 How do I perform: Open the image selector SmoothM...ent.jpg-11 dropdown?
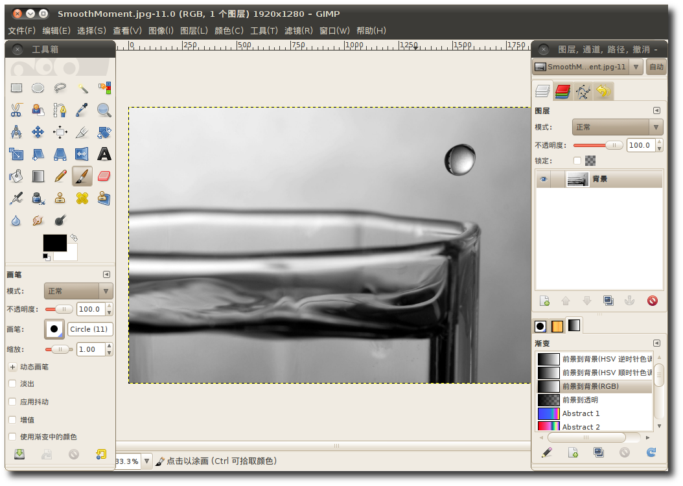click(x=587, y=67)
